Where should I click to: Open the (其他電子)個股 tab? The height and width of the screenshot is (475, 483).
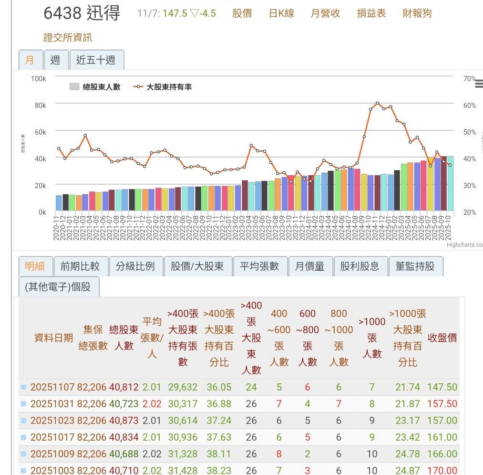pyautogui.click(x=59, y=286)
